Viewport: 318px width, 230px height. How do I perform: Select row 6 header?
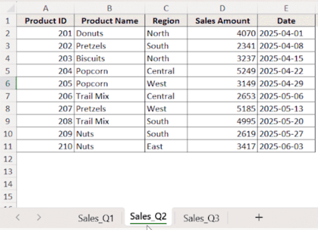tap(8, 83)
